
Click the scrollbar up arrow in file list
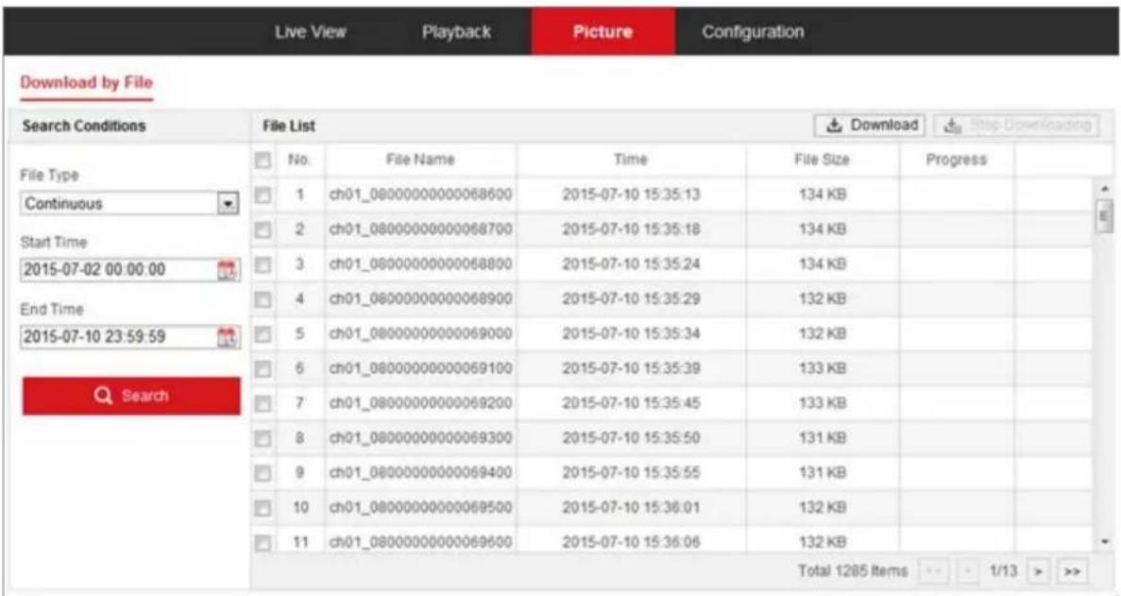click(x=1105, y=189)
